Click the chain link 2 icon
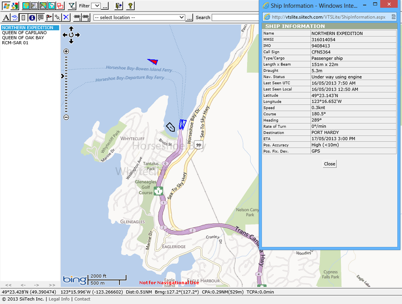Screen dimensions: 402x304 [86, 17]
